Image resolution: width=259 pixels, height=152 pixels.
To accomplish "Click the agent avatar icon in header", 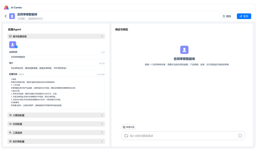I will pos(12,16).
